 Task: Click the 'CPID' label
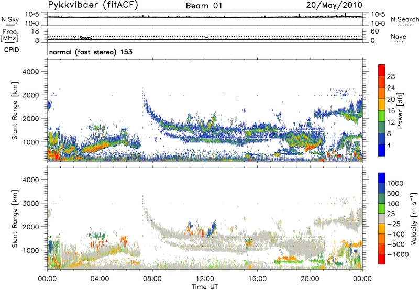tap(12, 50)
